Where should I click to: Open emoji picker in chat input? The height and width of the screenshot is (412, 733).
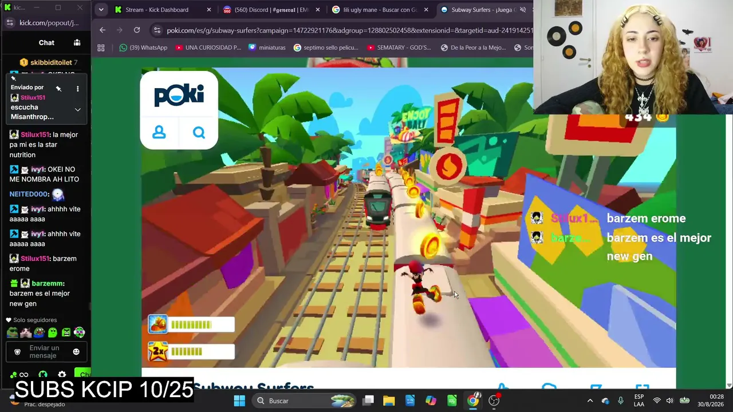tap(76, 352)
